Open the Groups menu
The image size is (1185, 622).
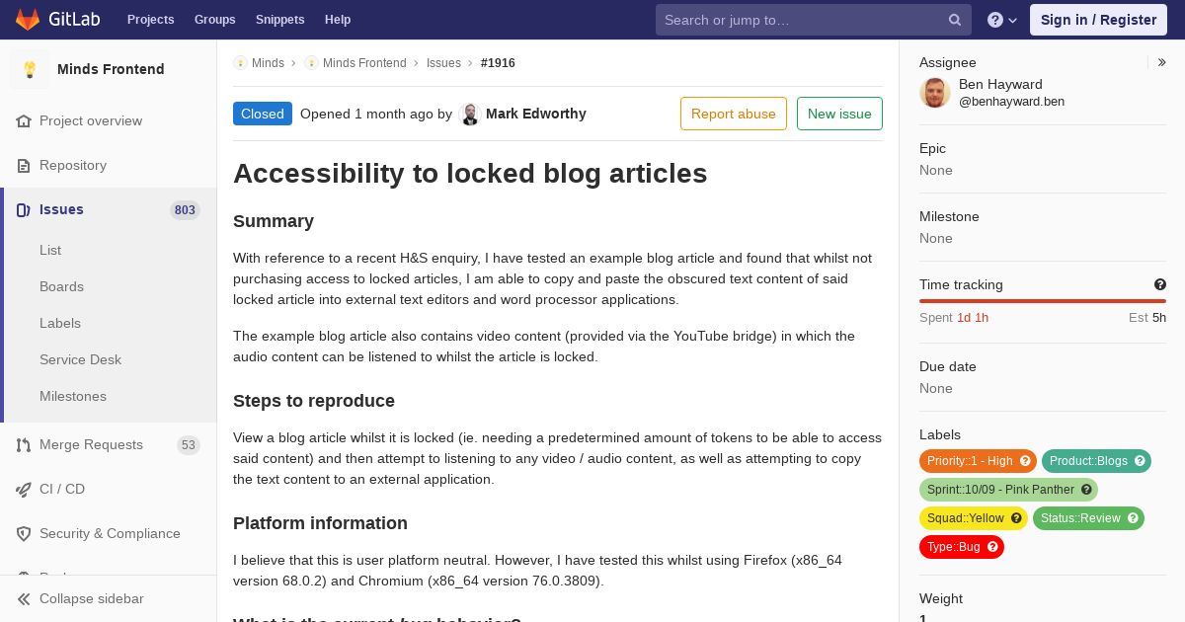214,20
